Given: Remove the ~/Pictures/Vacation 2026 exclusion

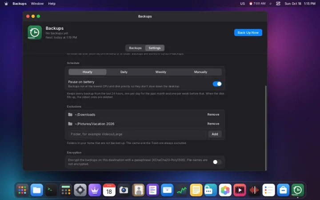Looking at the screenshot, I should pyautogui.click(x=213, y=124).
